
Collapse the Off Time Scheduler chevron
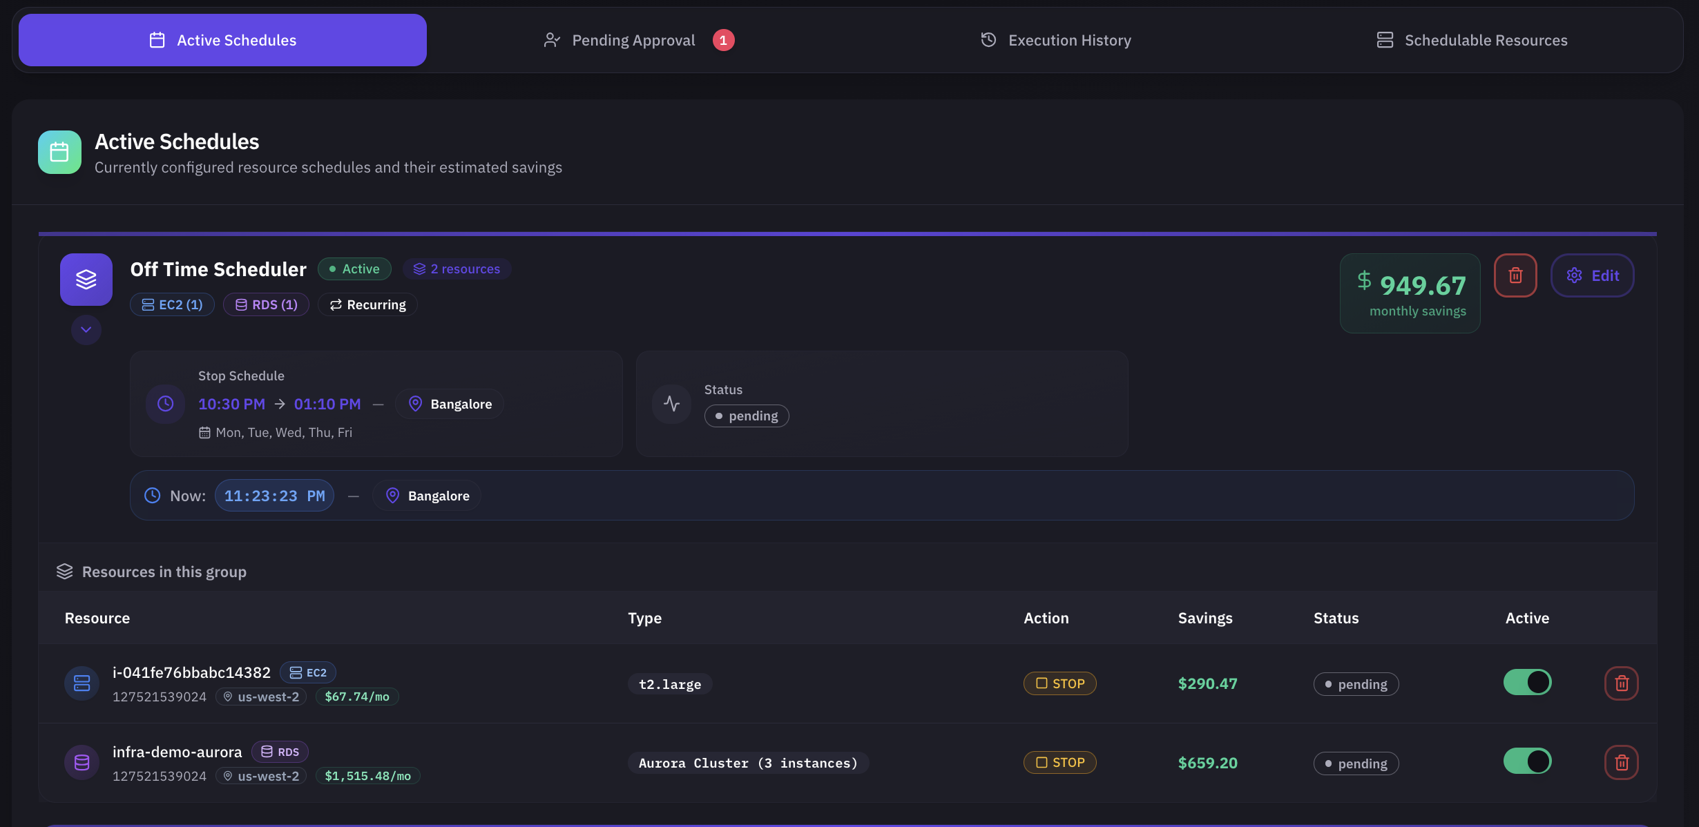(x=86, y=330)
